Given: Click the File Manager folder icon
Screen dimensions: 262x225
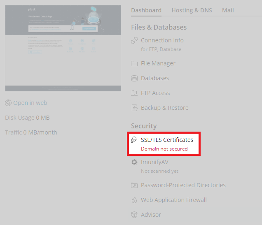Looking at the screenshot, I should (134, 63).
